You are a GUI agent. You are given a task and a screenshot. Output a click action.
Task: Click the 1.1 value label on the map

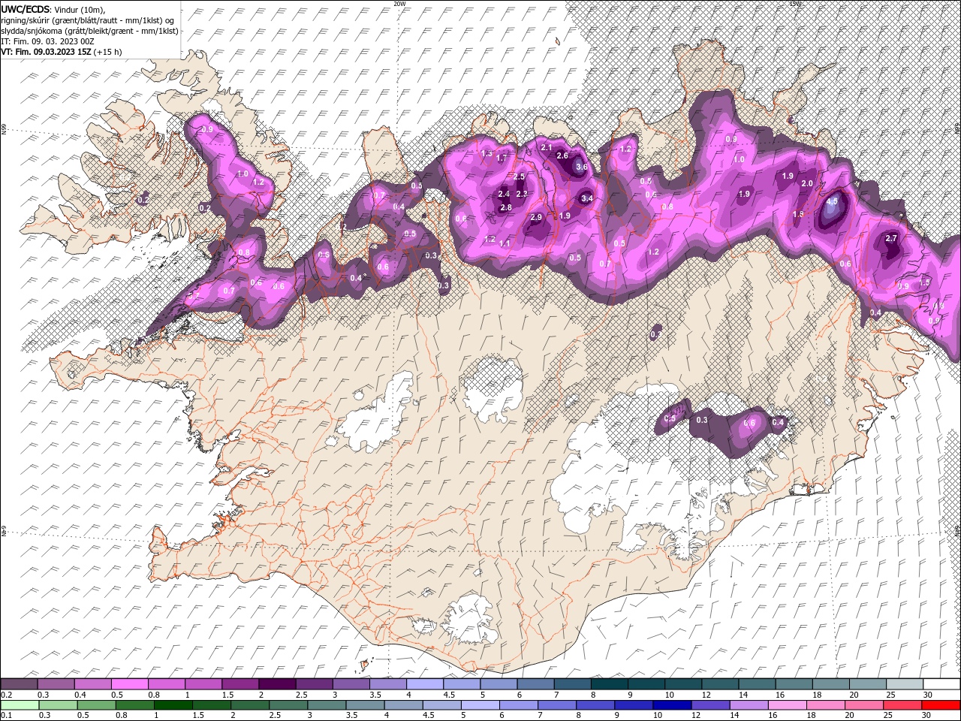point(505,243)
